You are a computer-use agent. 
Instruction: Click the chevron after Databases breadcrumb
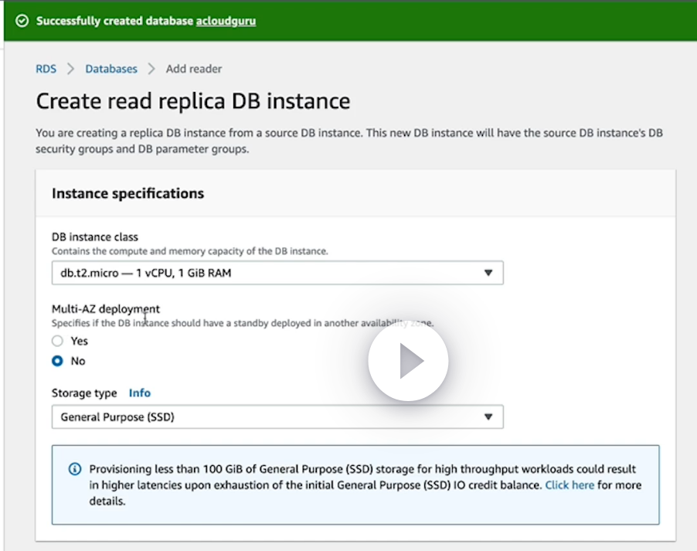[151, 69]
